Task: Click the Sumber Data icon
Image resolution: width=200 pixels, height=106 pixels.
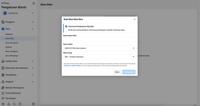Action: pyautogui.click(x=3, y=61)
